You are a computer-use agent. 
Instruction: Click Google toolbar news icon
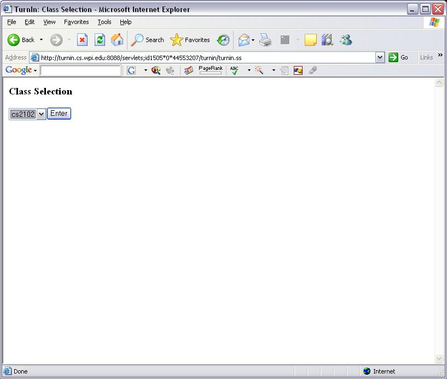click(x=188, y=70)
